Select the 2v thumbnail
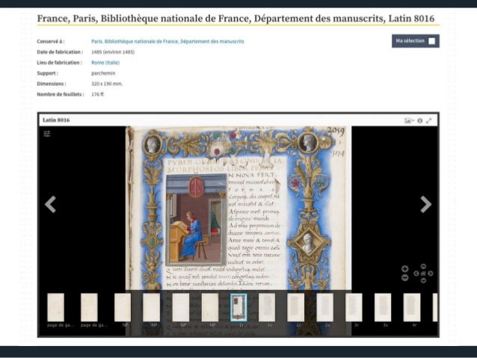 tap(325, 307)
